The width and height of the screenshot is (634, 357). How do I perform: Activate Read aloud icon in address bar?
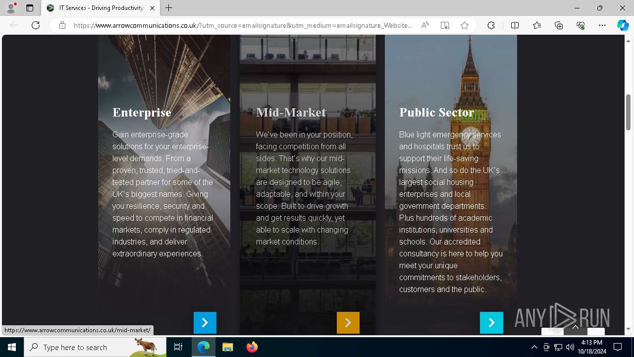click(x=425, y=25)
